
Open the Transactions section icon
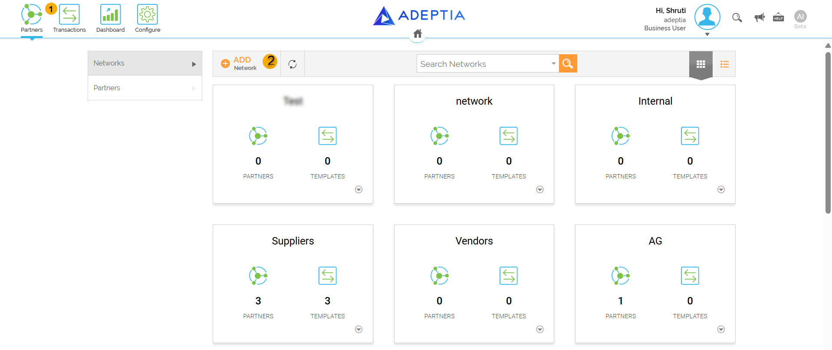[69, 14]
